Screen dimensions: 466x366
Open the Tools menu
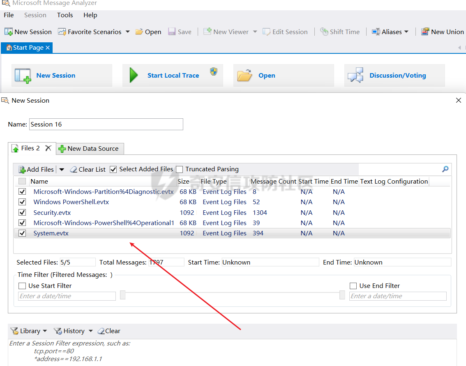(x=65, y=15)
